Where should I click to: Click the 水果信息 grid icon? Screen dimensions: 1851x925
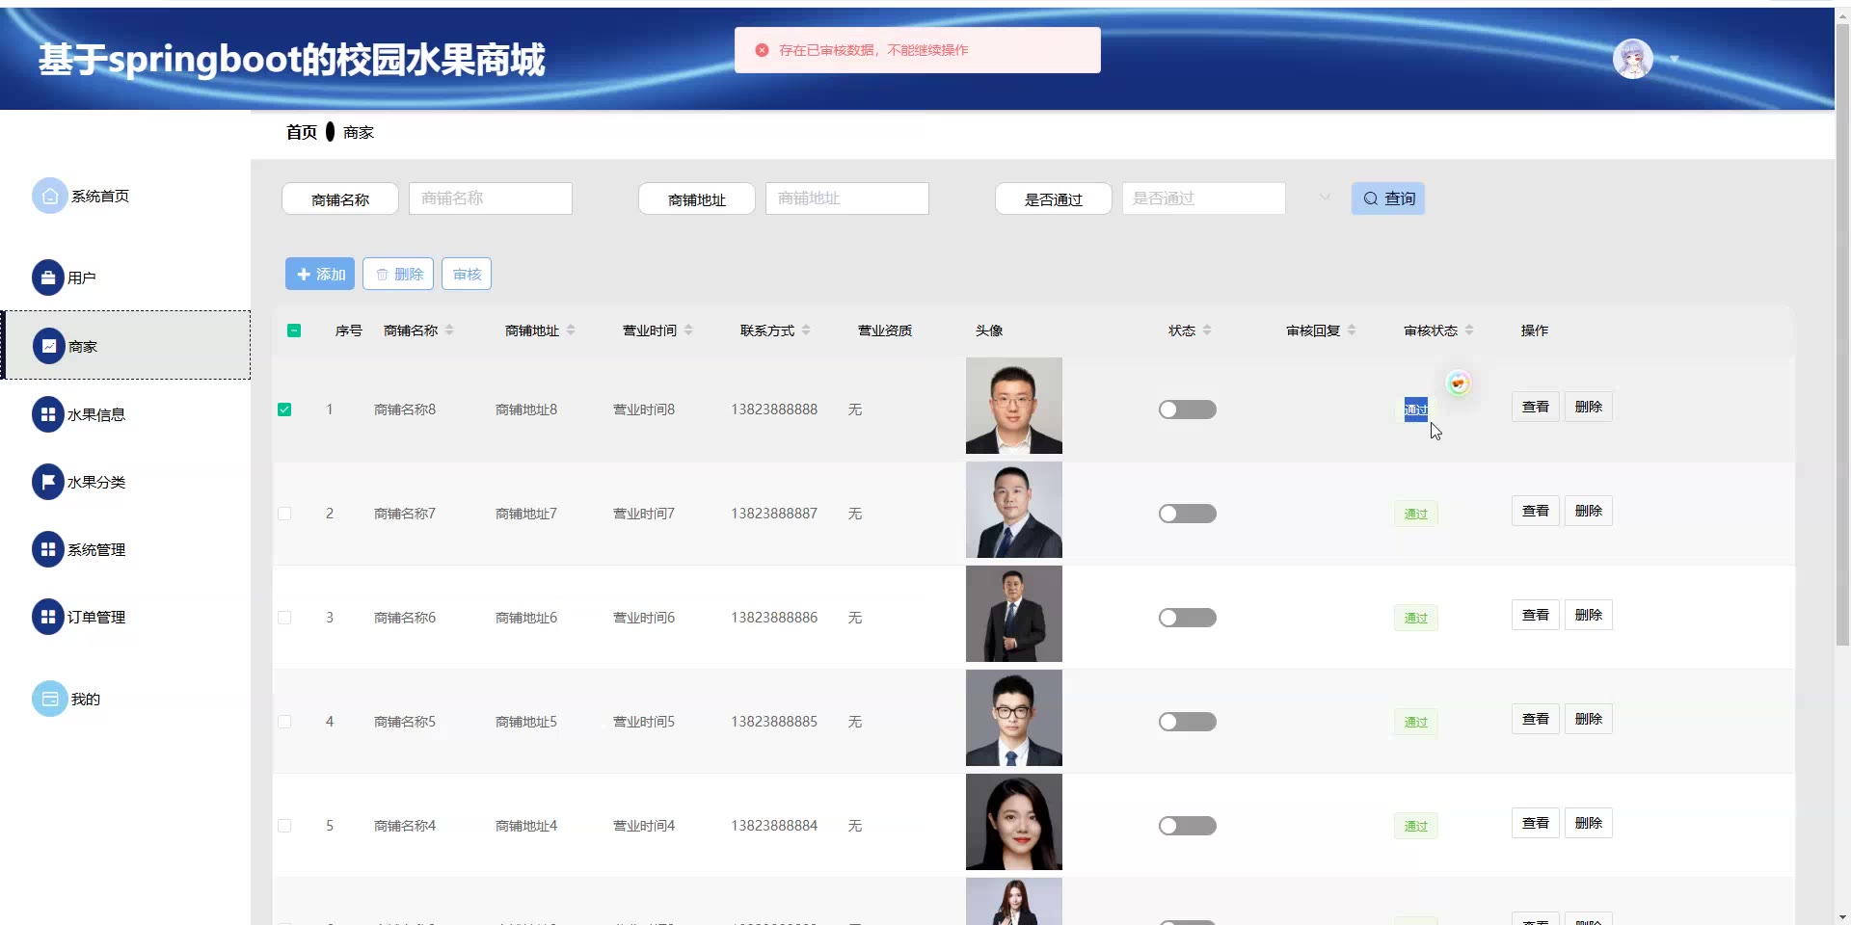click(48, 414)
